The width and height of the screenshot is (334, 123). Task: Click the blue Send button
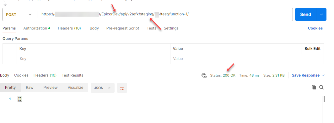[x=306, y=14]
